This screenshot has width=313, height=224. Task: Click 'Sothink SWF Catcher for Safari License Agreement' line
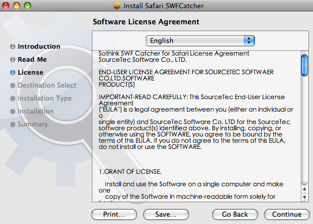[174, 53]
